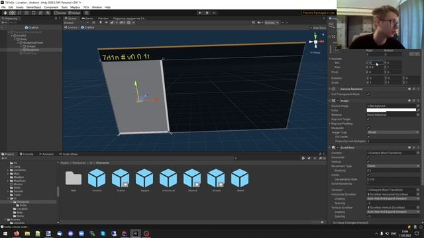Toggle Cull Transparent Mesh checkbox
Viewport: 424px width, 238px height.
[368, 94]
